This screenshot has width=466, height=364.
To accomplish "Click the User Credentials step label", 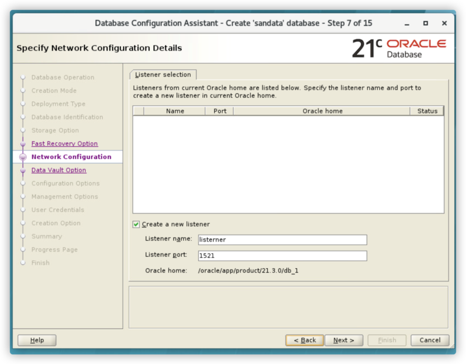I will coord(58,210).
